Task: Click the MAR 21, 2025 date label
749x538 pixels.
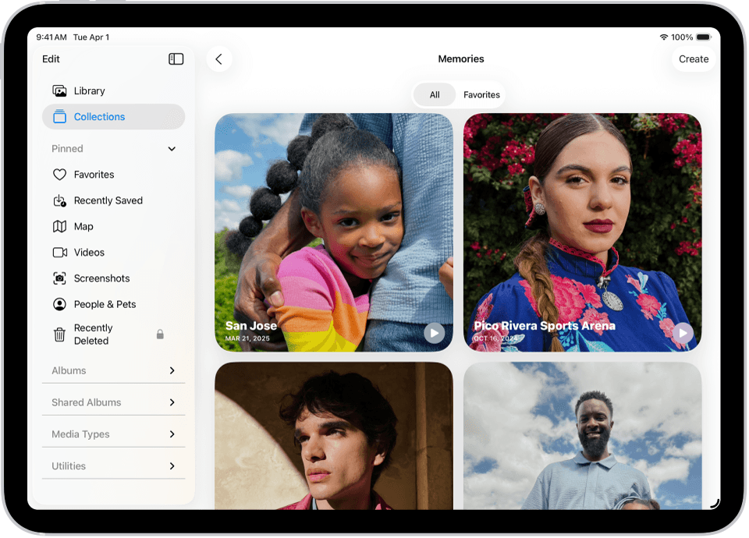Action: 247,338
